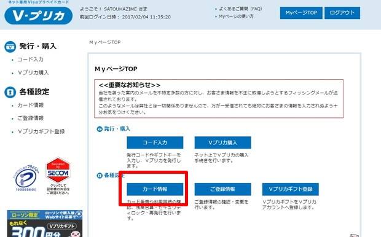Select Vプリカギフト登録 in the sidebar
Image resolution: width=381 pixels, height=237 pixels.
coord(41,131)
